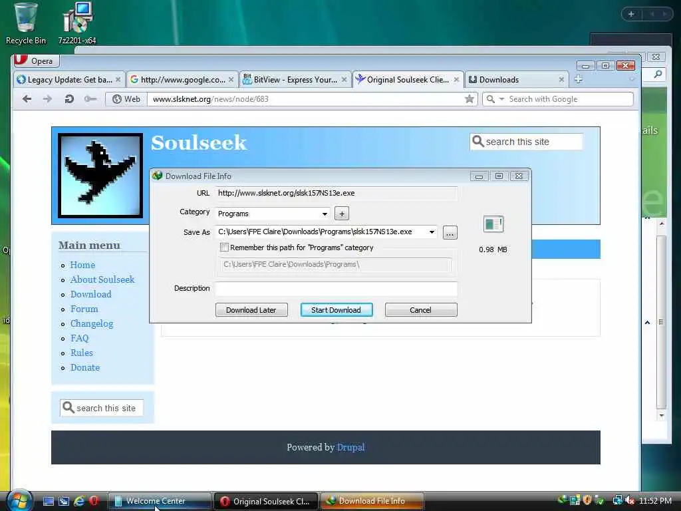This screenshot has height=511, width=681.
Task: Open the Donate link
Action: point(85,367)
